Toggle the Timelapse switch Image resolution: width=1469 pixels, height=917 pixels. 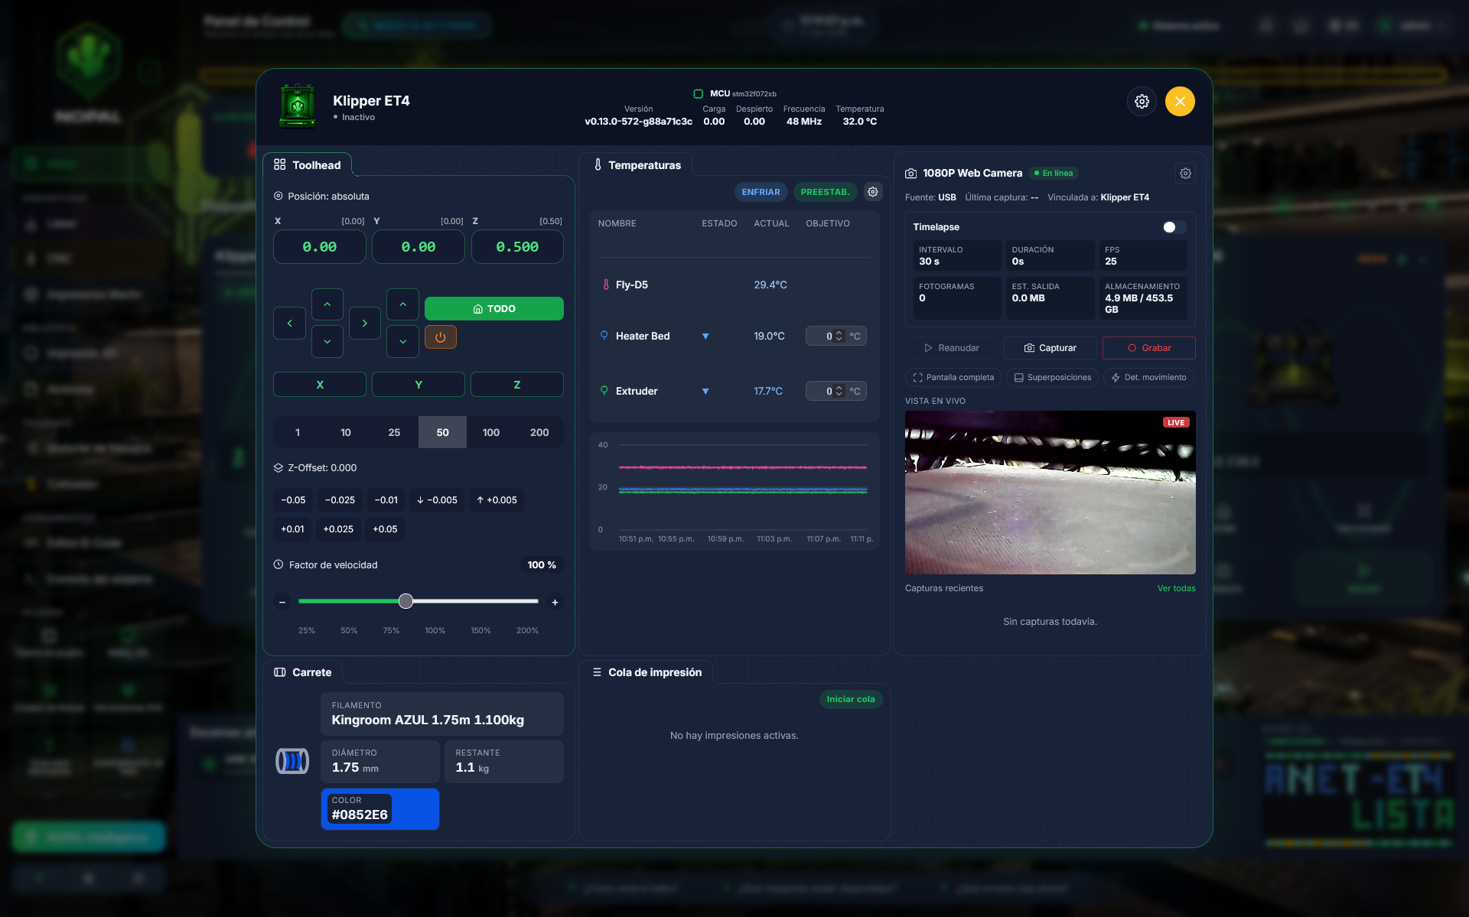[x=1174, y=227]
